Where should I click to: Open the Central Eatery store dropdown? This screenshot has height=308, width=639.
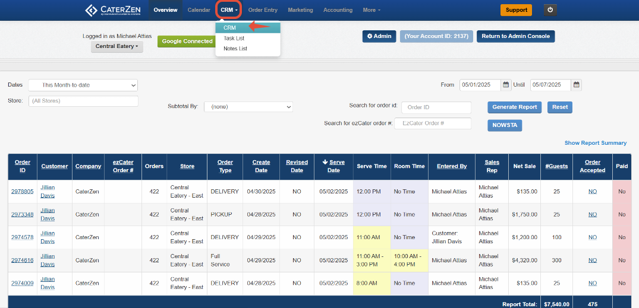coord(117,46)
